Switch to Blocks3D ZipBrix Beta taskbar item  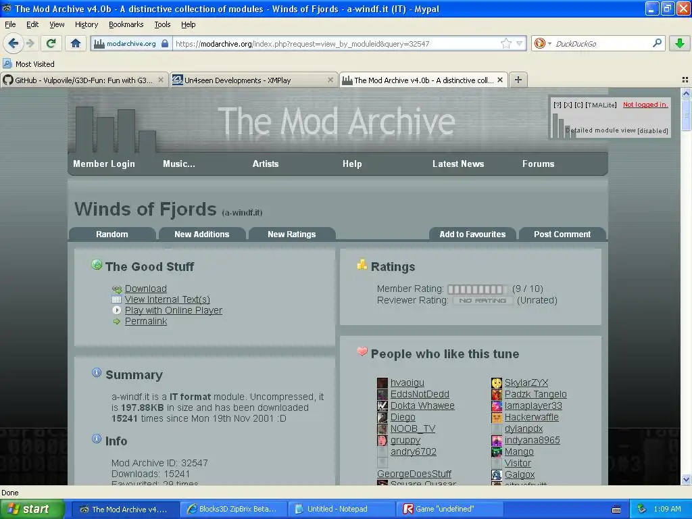(x=234, y=509)
